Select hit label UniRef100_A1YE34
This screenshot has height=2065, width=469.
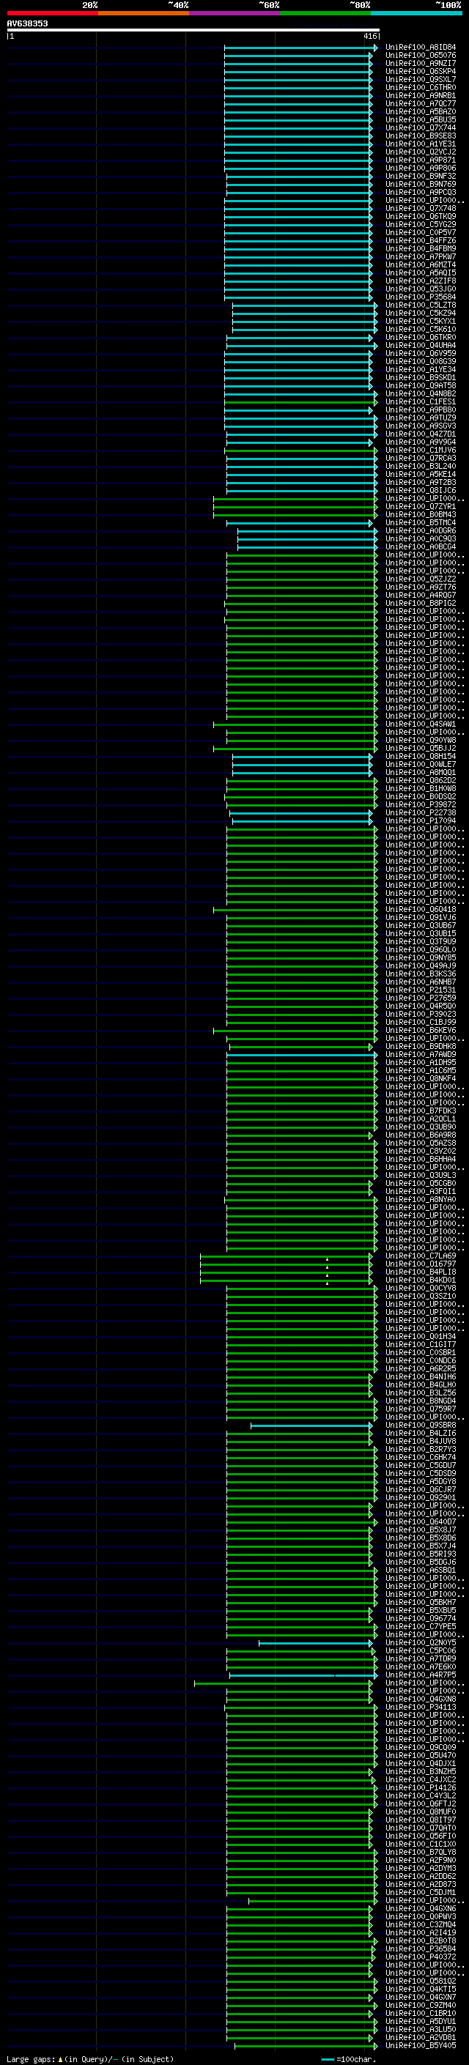tap(421, 369)
